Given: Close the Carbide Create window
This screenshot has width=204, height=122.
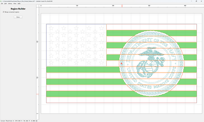Looking at the screenshot, I should (x=201, y=1).
